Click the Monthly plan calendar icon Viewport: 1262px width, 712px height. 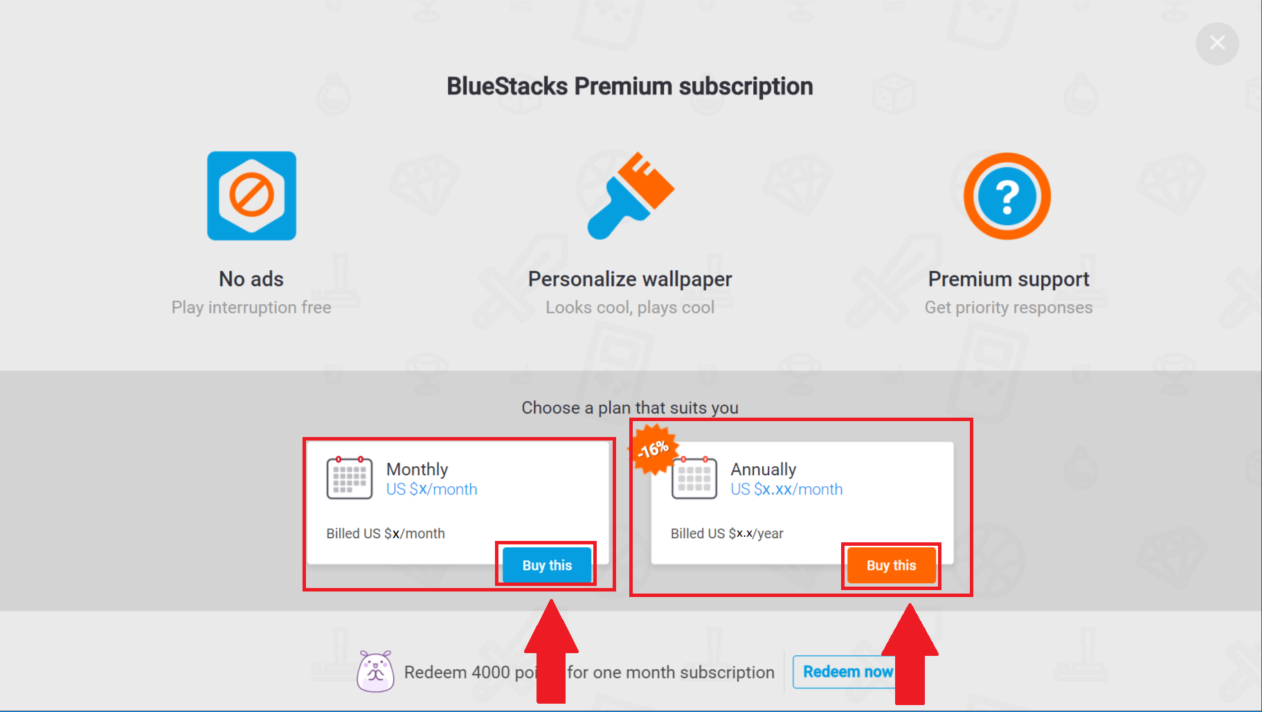[350, 478]
